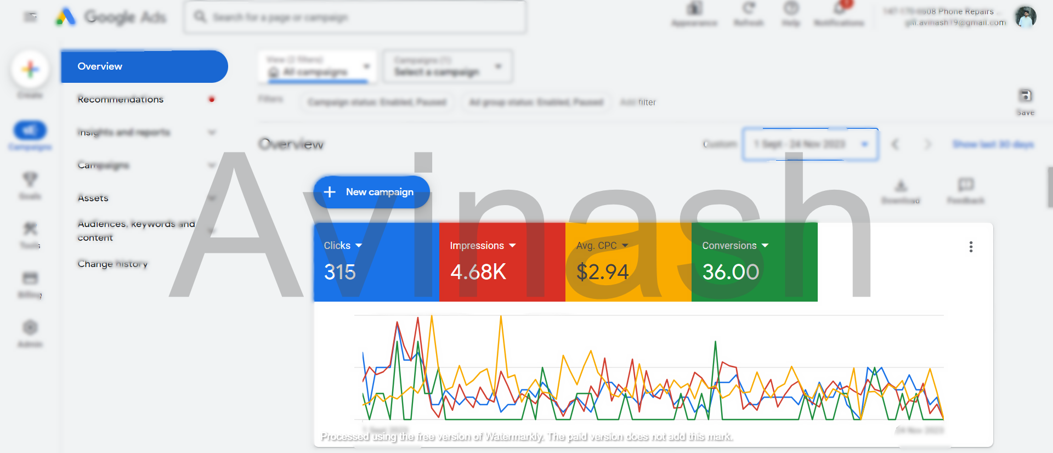Click the Refresh icon
Screen dimensions: 1053x453
pos(749,9)
